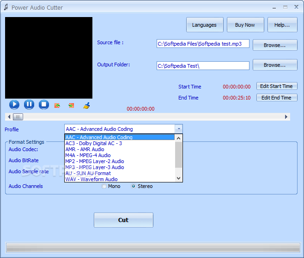Viewport: 304px width, 258px height.
Task: Click the Start Time value 00:00:00:00
Action: [237, 87]
